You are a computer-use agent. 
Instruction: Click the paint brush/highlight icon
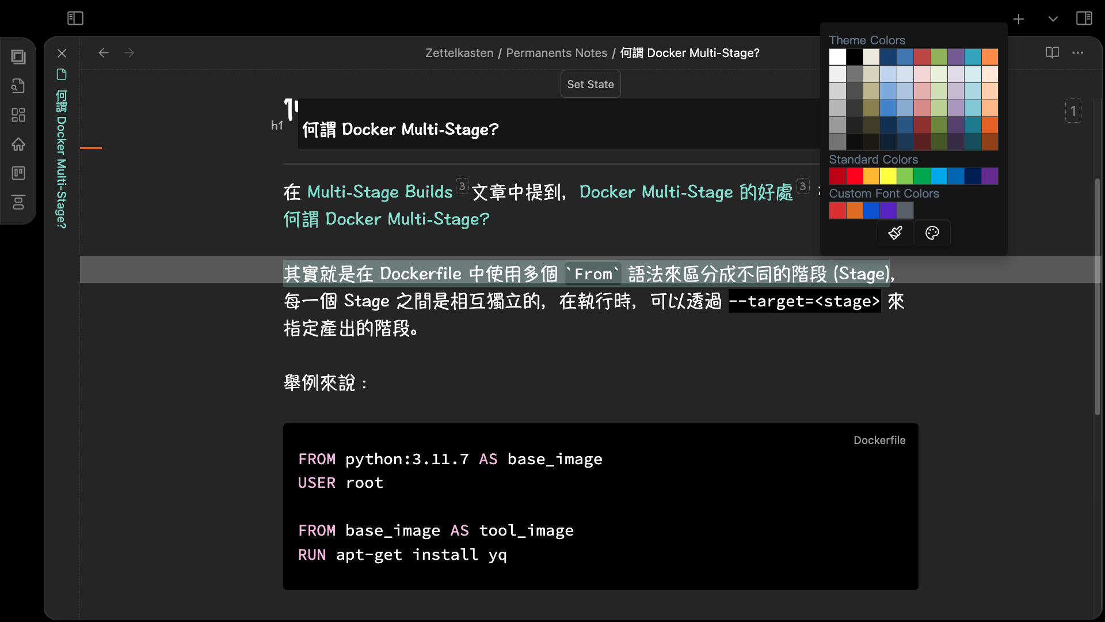click(x=895, y=233)
